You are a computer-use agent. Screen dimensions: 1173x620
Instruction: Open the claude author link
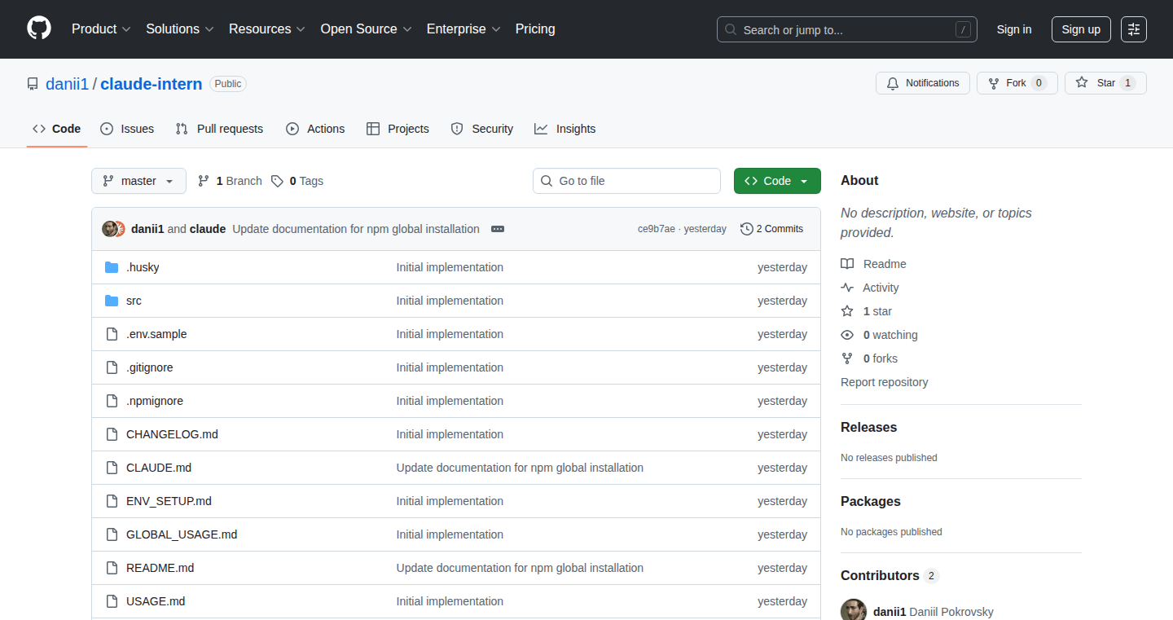(208, 229)
